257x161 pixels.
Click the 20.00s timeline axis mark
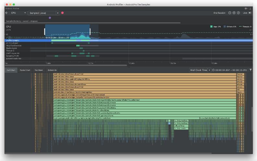coord(173,63)
